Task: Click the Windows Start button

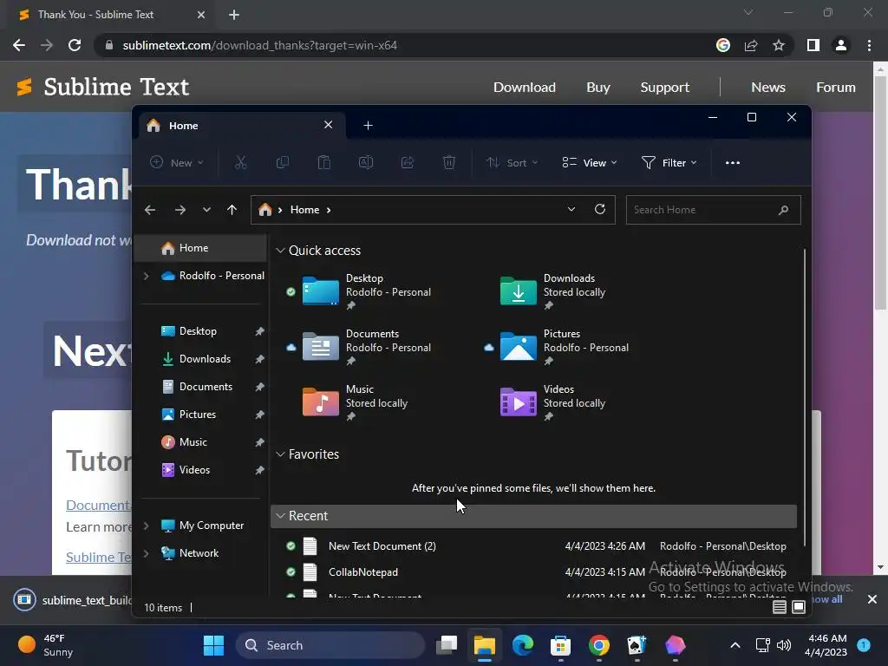Action: tap(213, 645)
